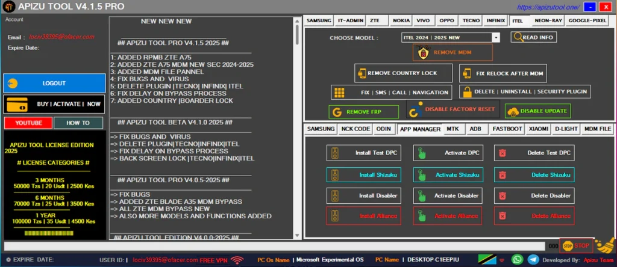Click changelog scrollbar down arrow
This screenshot has height=267, width=617.
298,236
